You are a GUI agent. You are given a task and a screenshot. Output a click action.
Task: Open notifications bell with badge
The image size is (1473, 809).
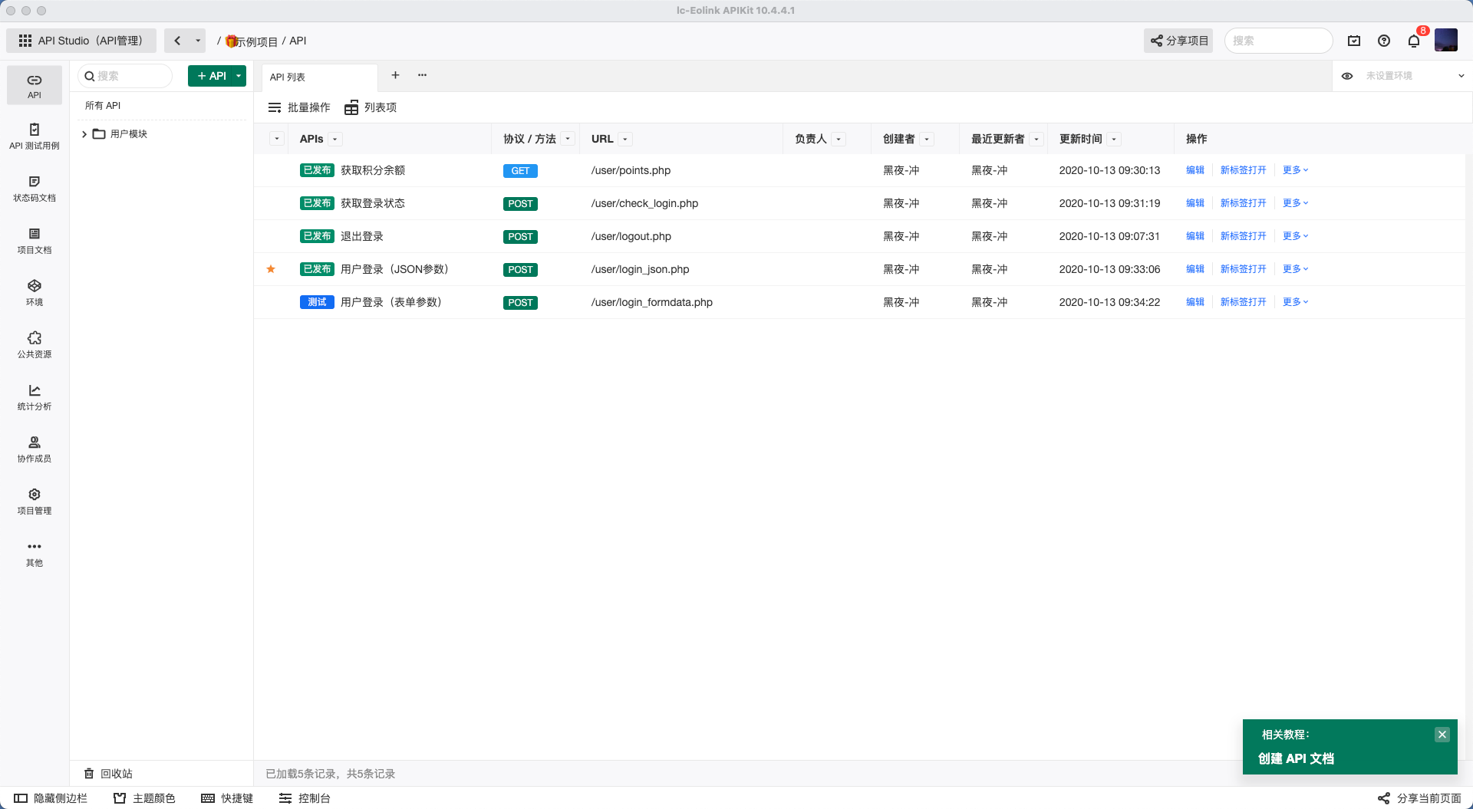click(x=1414, y=41)
